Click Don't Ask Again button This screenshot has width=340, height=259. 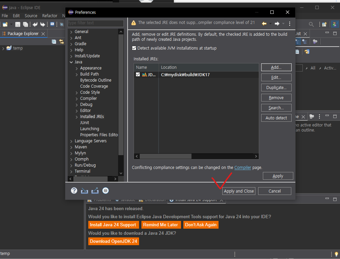point(201,225)
